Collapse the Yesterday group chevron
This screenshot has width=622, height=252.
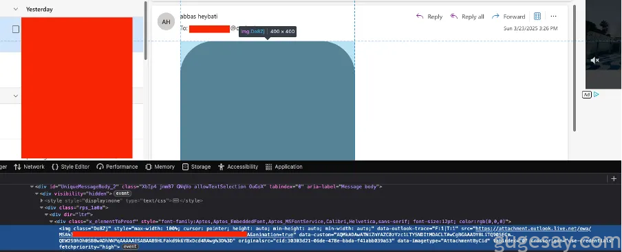[x=16, y=9]
